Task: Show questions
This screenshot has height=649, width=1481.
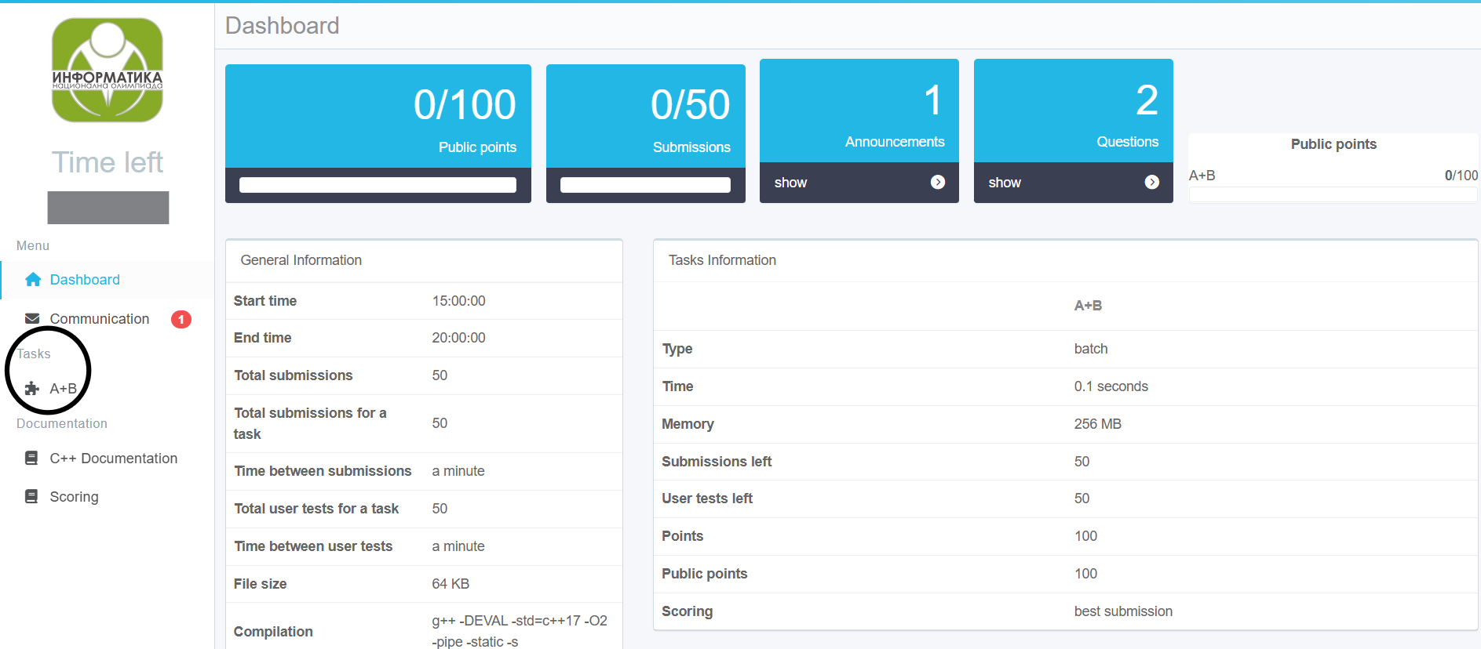Action: [1074, 183]
